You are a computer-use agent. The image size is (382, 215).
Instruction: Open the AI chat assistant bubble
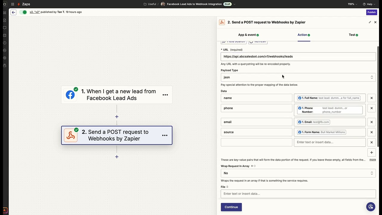(x=371, y=207)
